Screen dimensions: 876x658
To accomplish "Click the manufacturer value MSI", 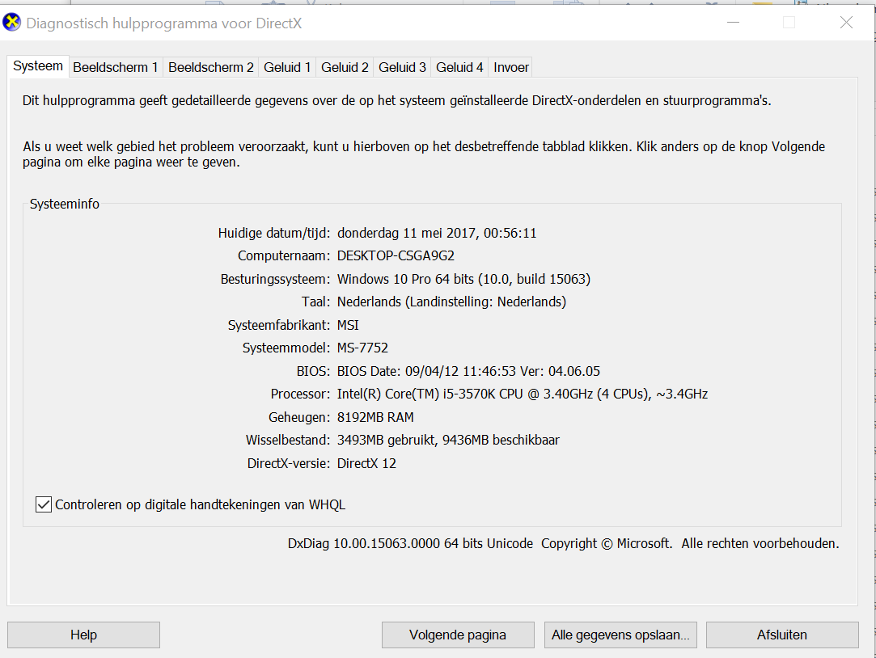I will click(348, 326).
